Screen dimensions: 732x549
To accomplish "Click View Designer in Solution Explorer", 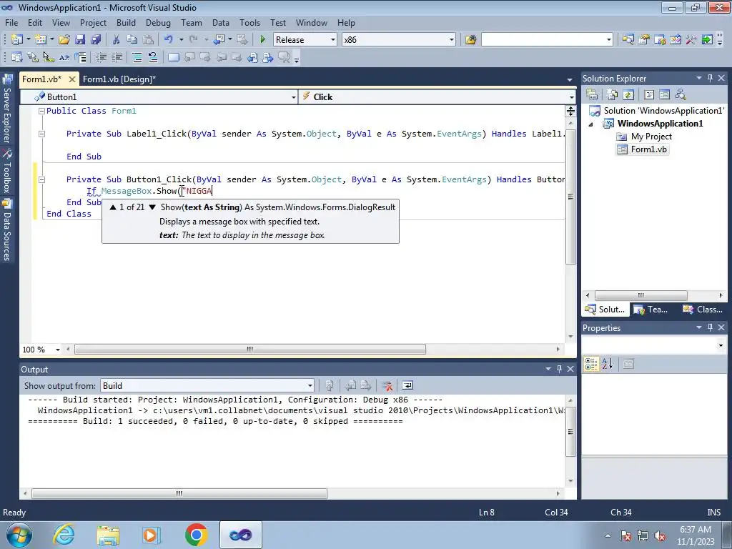I will (x=664, y=95).
